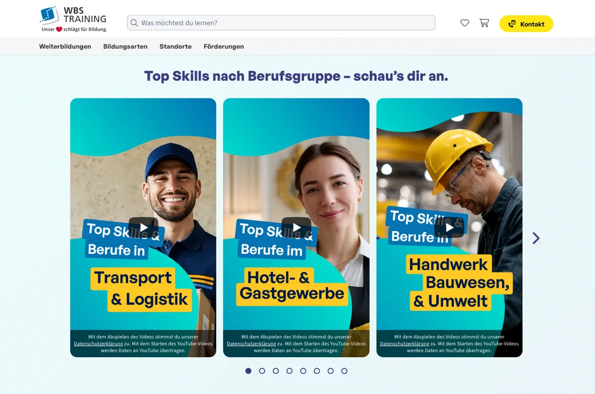Go to WBS Training logo homepage
The image size is (595, 394).
point(74,19)
